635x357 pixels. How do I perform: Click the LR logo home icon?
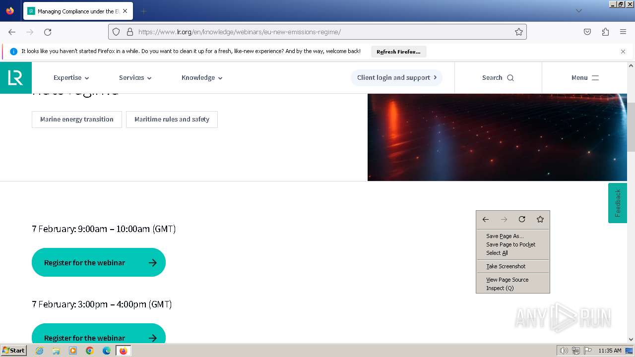point(16,78)
